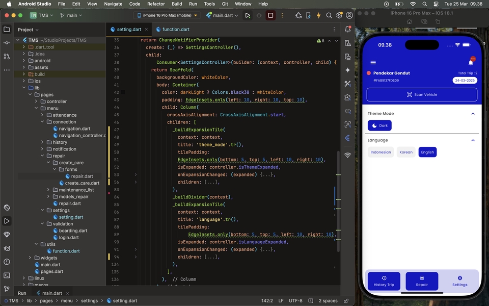Tap the Repair button in preview navigation
The image size is (489, 306).
(x=422, y=281)
